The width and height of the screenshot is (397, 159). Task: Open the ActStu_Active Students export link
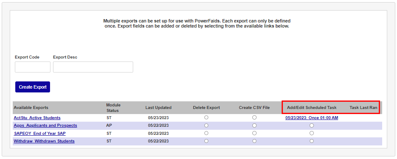click(x=37, y=118)
